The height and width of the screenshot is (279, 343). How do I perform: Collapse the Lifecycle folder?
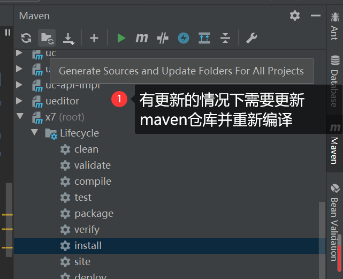tap(34, 132)
